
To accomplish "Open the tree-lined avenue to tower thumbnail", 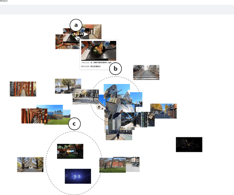I will point(30,164).
